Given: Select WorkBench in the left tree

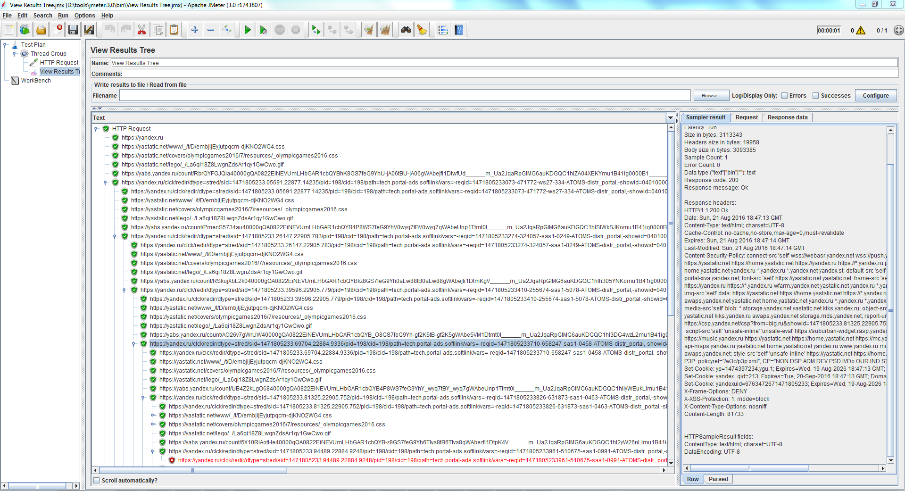Looking at the screenshot, I should (x=36, y=81).
